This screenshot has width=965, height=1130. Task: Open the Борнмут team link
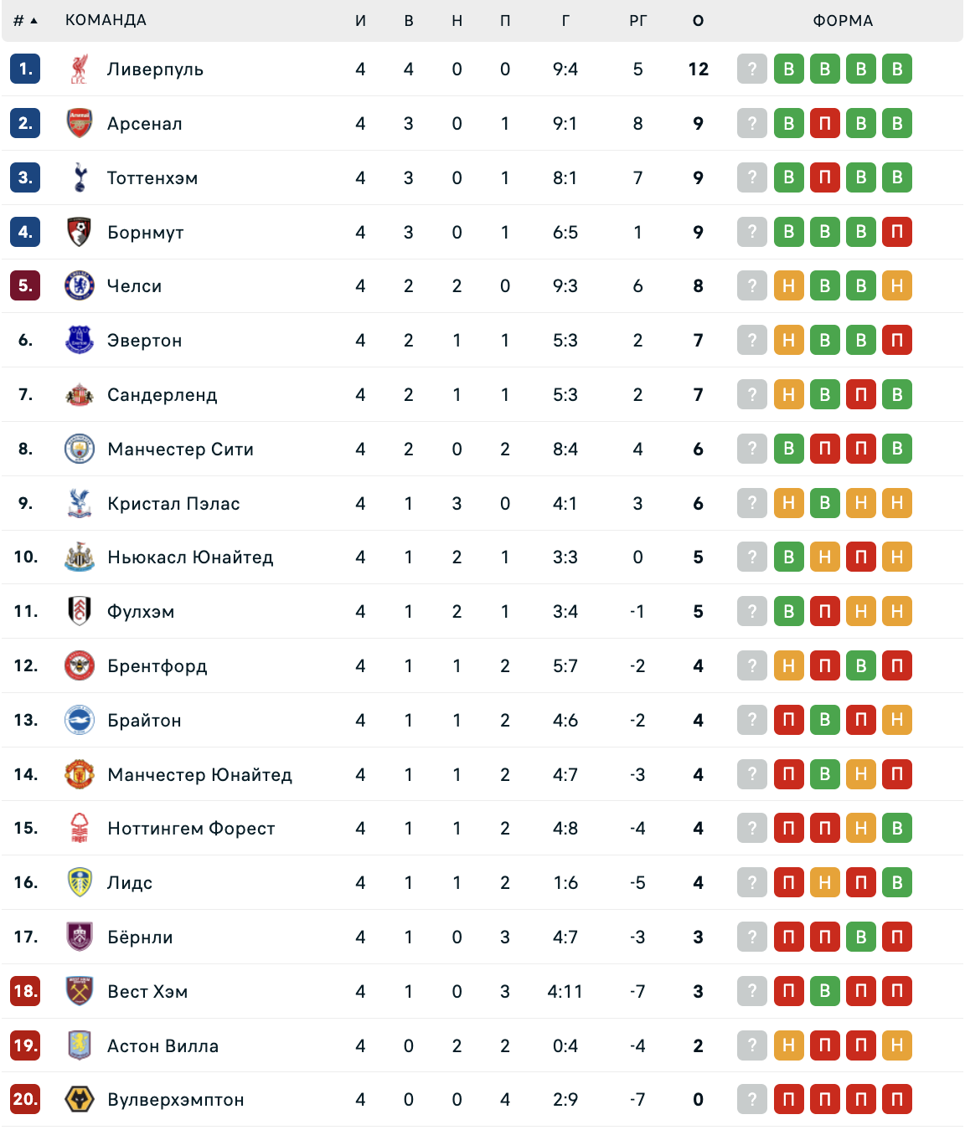(x=146, y=232)
